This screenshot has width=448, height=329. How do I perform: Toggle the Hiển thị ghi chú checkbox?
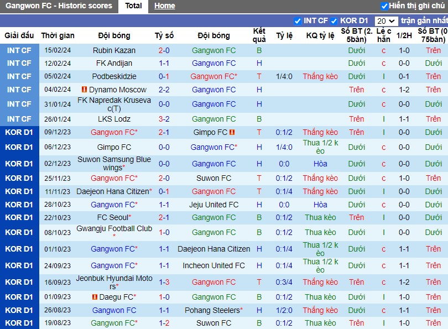(x=384, y=6)
